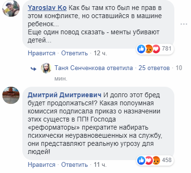Click like reaction icon on Дмитрий's comment
Image resolution: width=191 pixels, height=173 pixels.
point(141,160)
